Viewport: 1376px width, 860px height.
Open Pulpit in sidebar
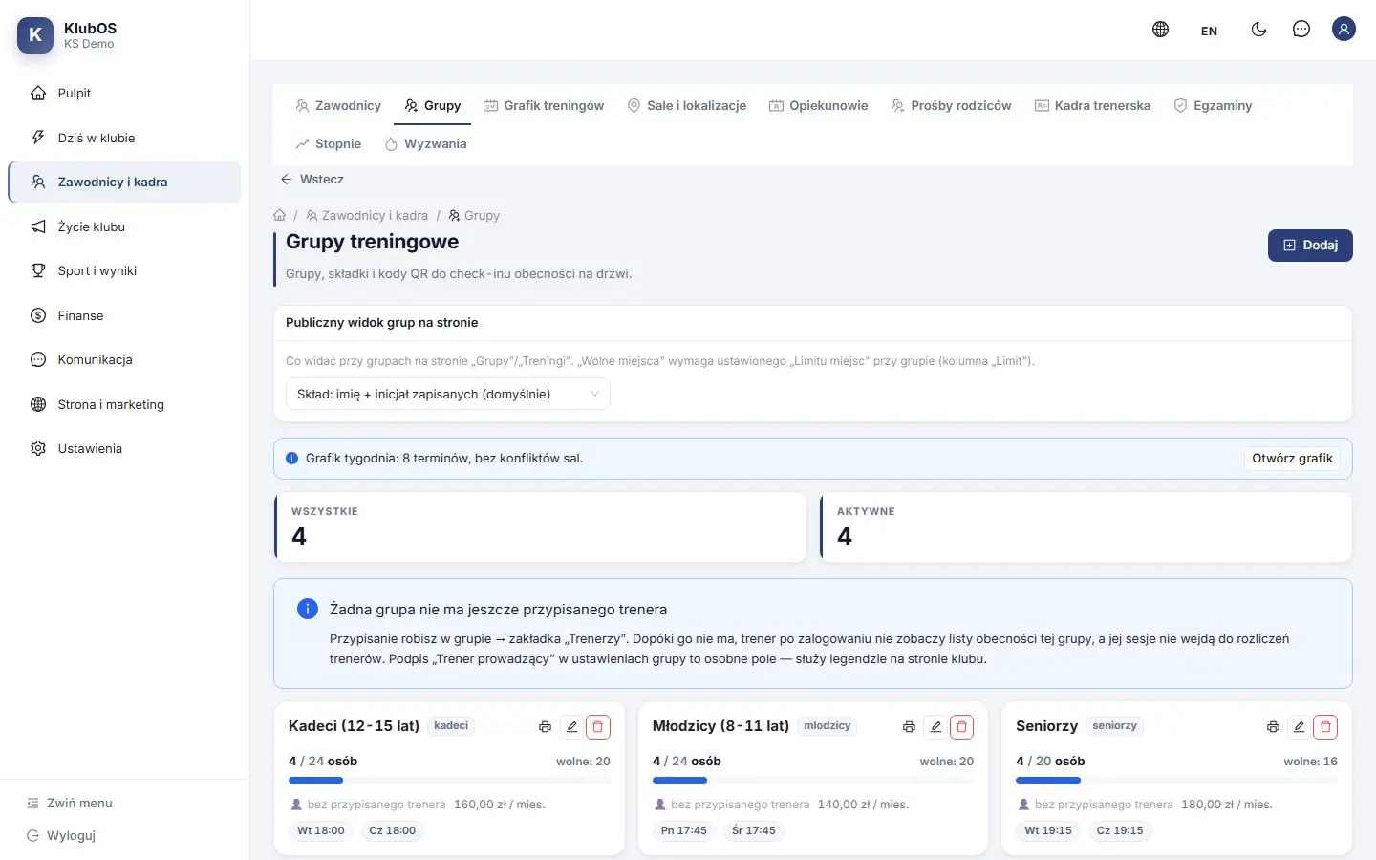(124, 94)
